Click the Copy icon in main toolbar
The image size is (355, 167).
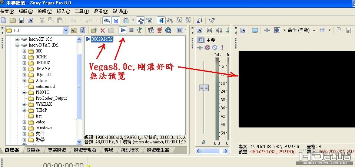tap(51, 20)
